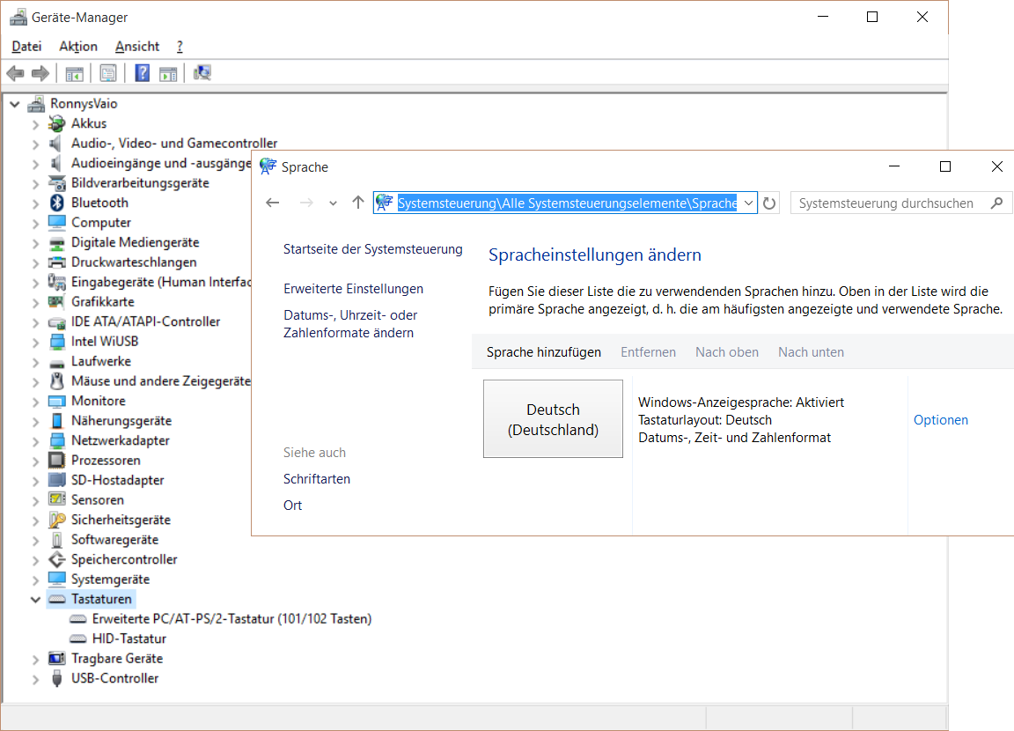This screenshot has width=1014, height=731.
Task: Go back in Sprache window navigation
Action: [x=273, y=203]
